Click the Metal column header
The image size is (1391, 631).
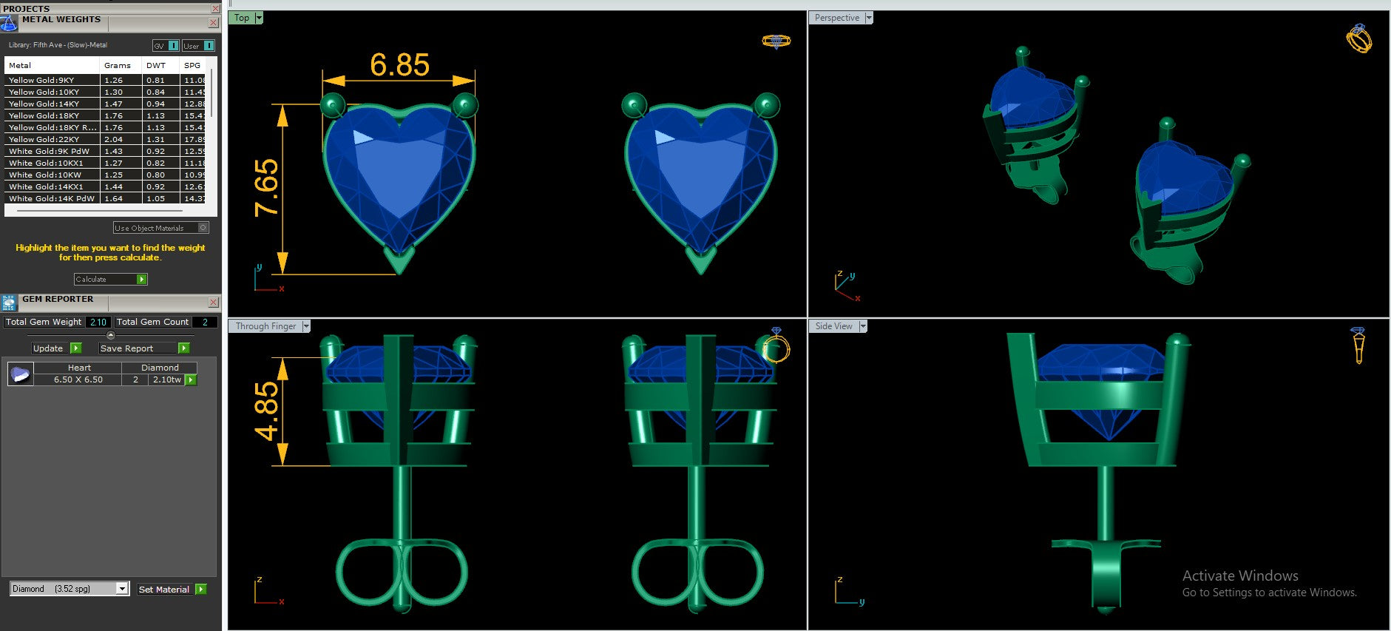pyautogui.click(x=53, y=65)
